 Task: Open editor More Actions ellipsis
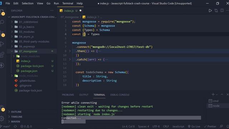click(x=228, y=10)
